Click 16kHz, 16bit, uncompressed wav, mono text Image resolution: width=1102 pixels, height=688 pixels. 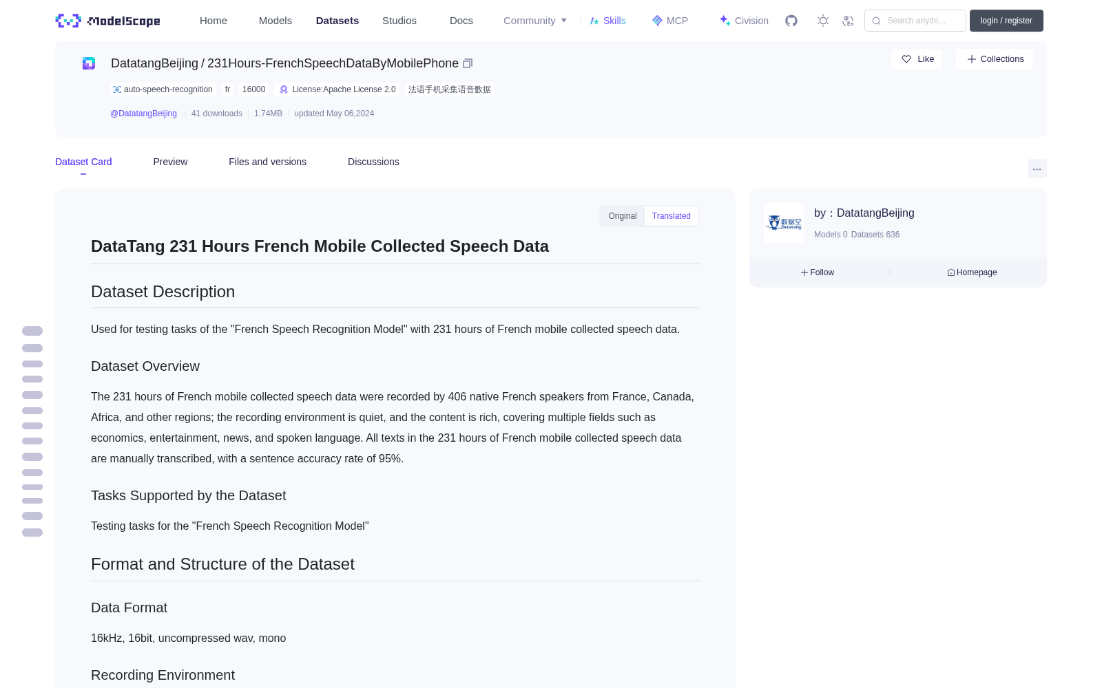coord(188,638)
